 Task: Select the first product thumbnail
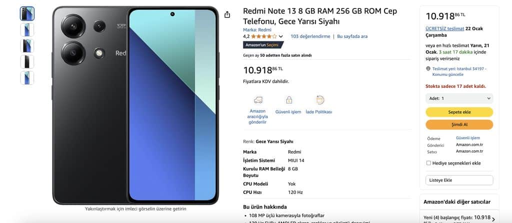(27, 13)
